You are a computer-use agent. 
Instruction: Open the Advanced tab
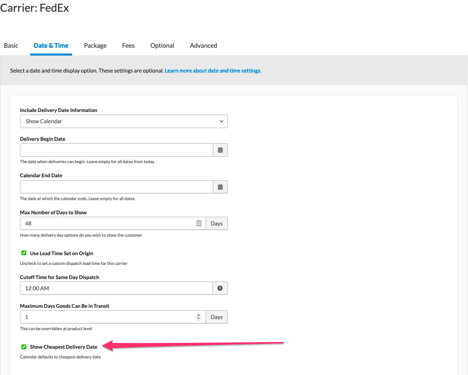coord(203,45)
